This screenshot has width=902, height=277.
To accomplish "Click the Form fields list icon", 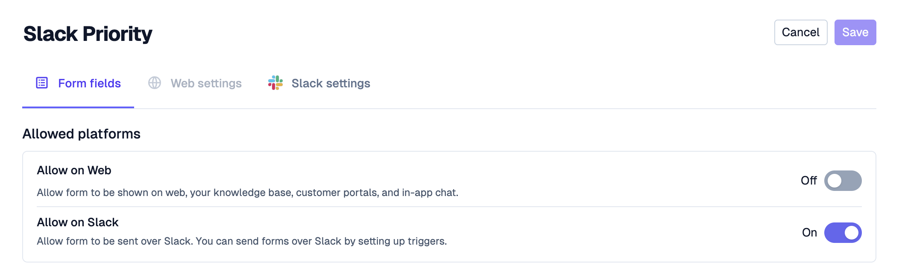I will [42, 83].
